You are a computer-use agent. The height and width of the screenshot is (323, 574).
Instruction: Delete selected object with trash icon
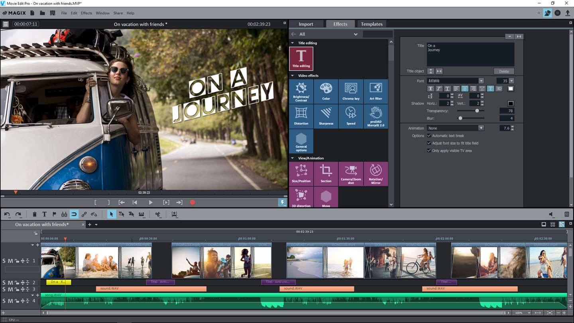click(35, 215)
